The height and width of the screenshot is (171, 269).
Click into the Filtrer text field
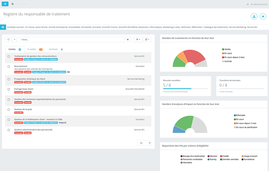[x=71, y=40]
